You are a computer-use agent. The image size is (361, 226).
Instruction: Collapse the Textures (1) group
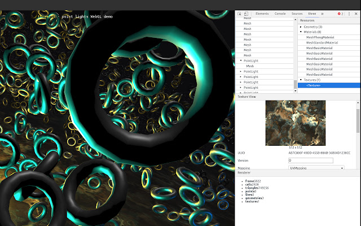pyautogui.click(x=301, y=80)
